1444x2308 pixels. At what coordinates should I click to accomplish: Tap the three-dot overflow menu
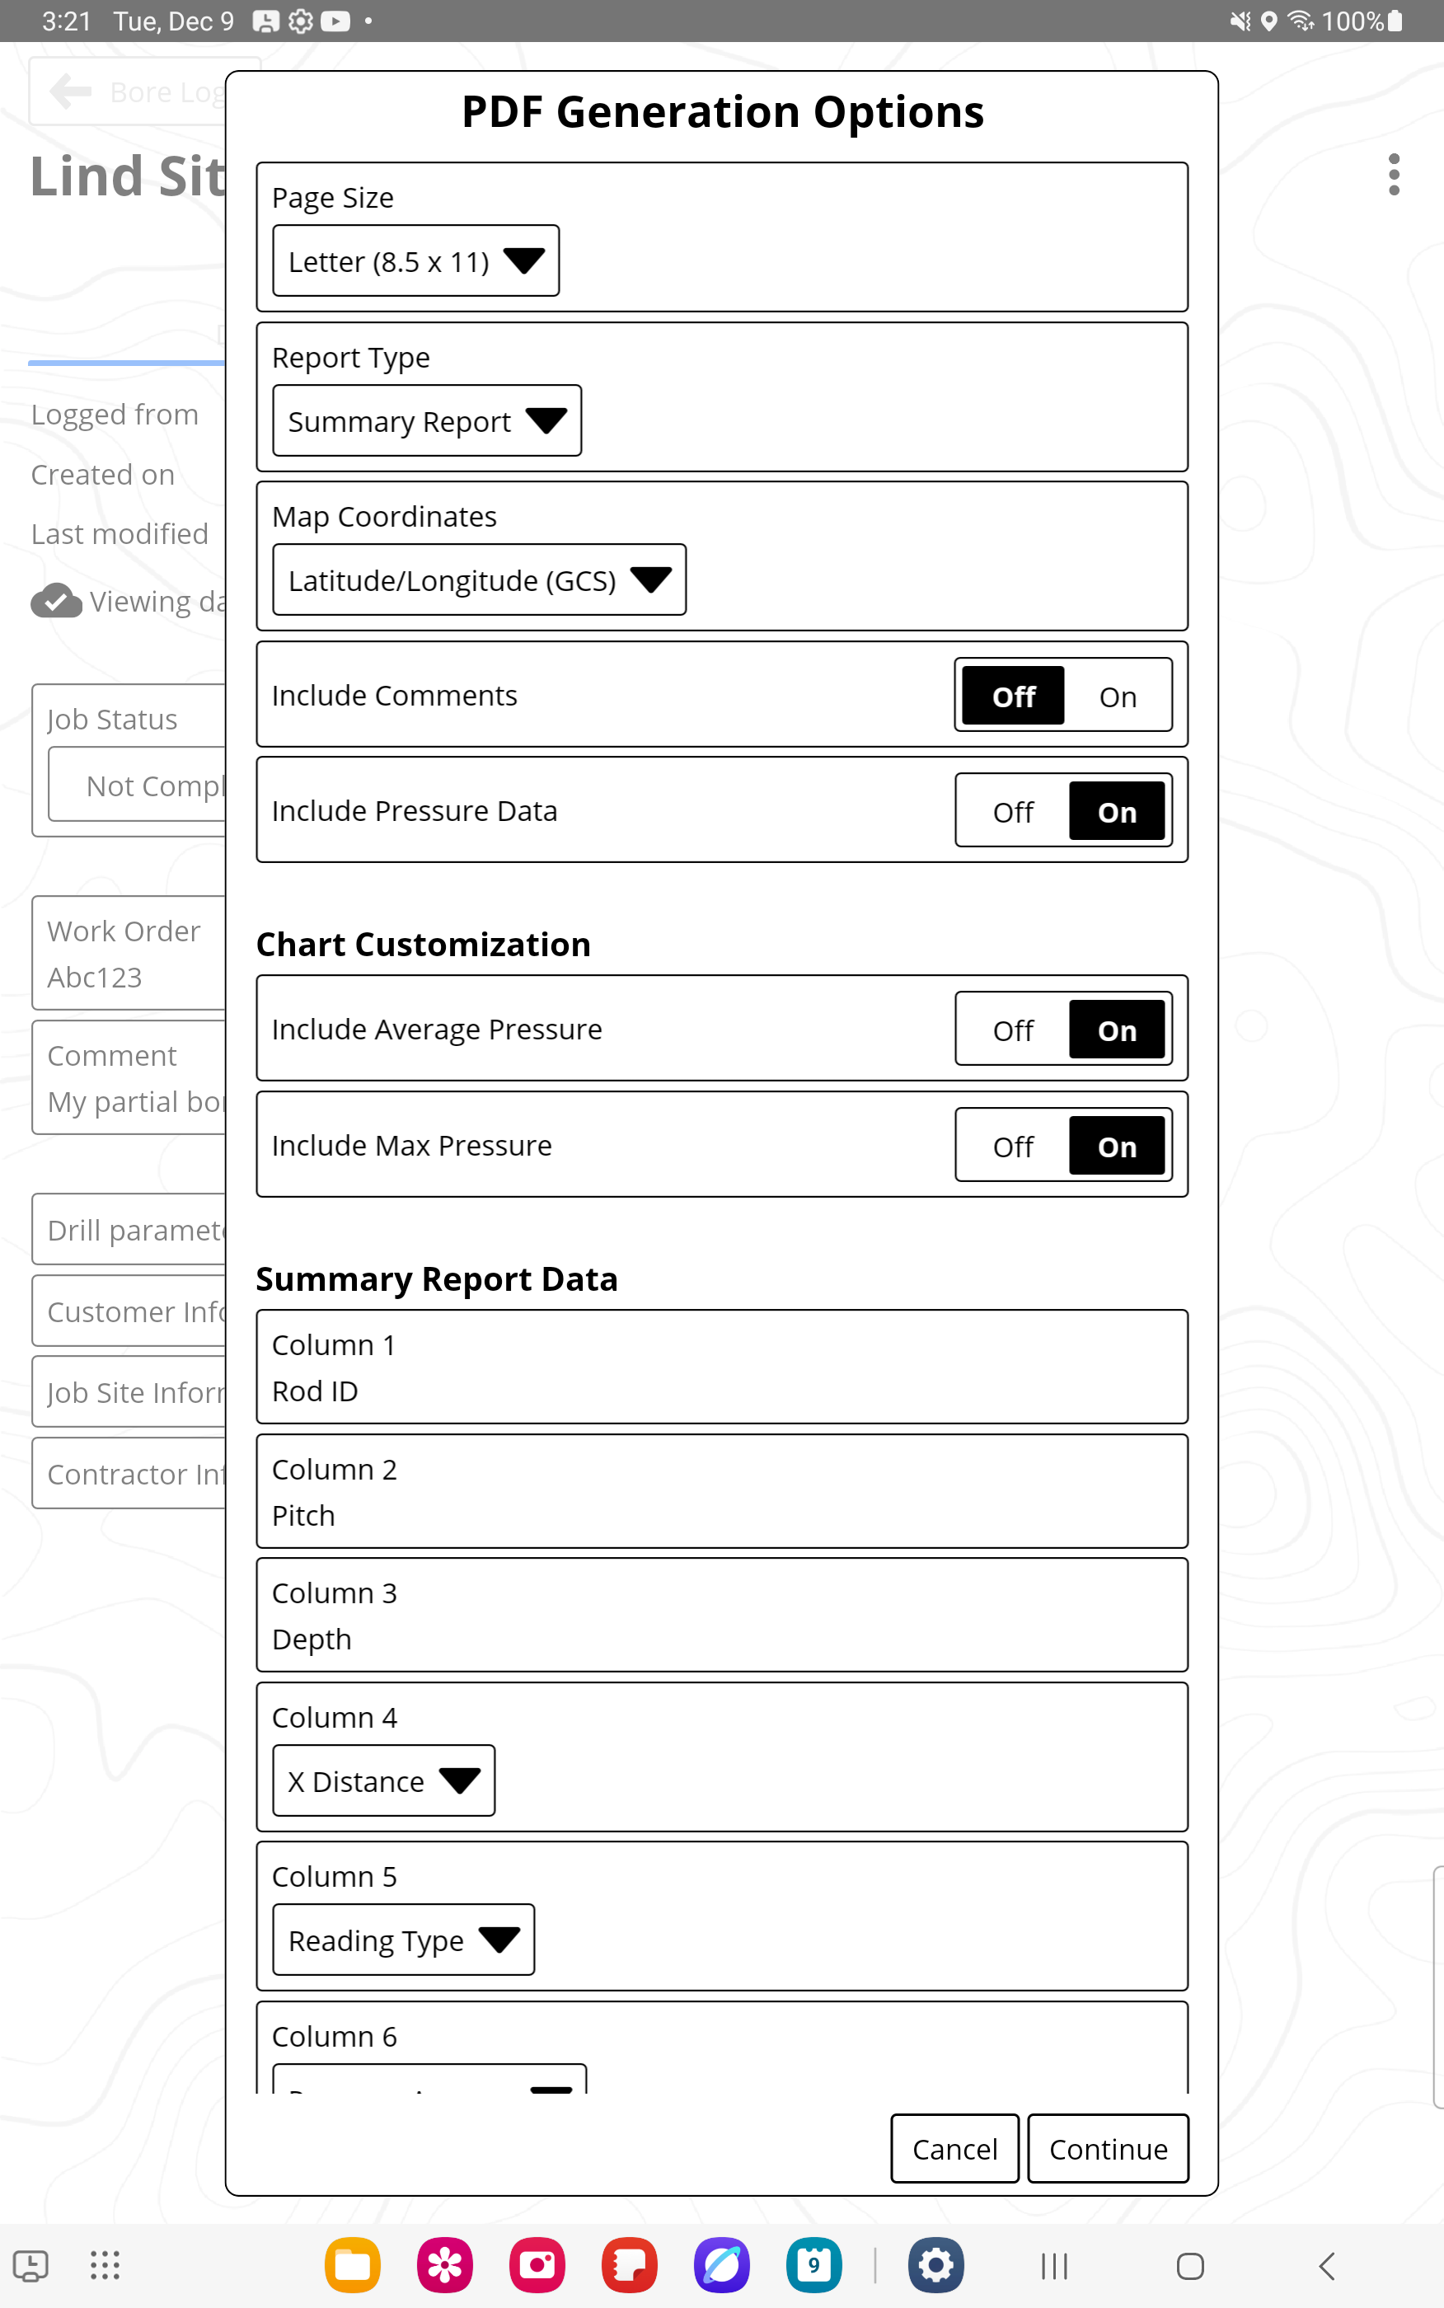(1394, 175)
